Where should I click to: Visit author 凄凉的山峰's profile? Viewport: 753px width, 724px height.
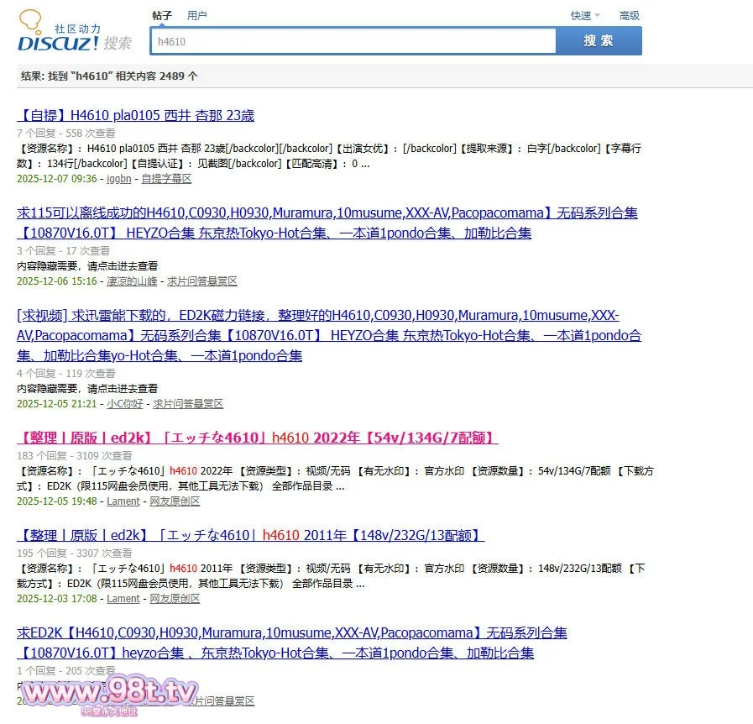tap(131, 281)
